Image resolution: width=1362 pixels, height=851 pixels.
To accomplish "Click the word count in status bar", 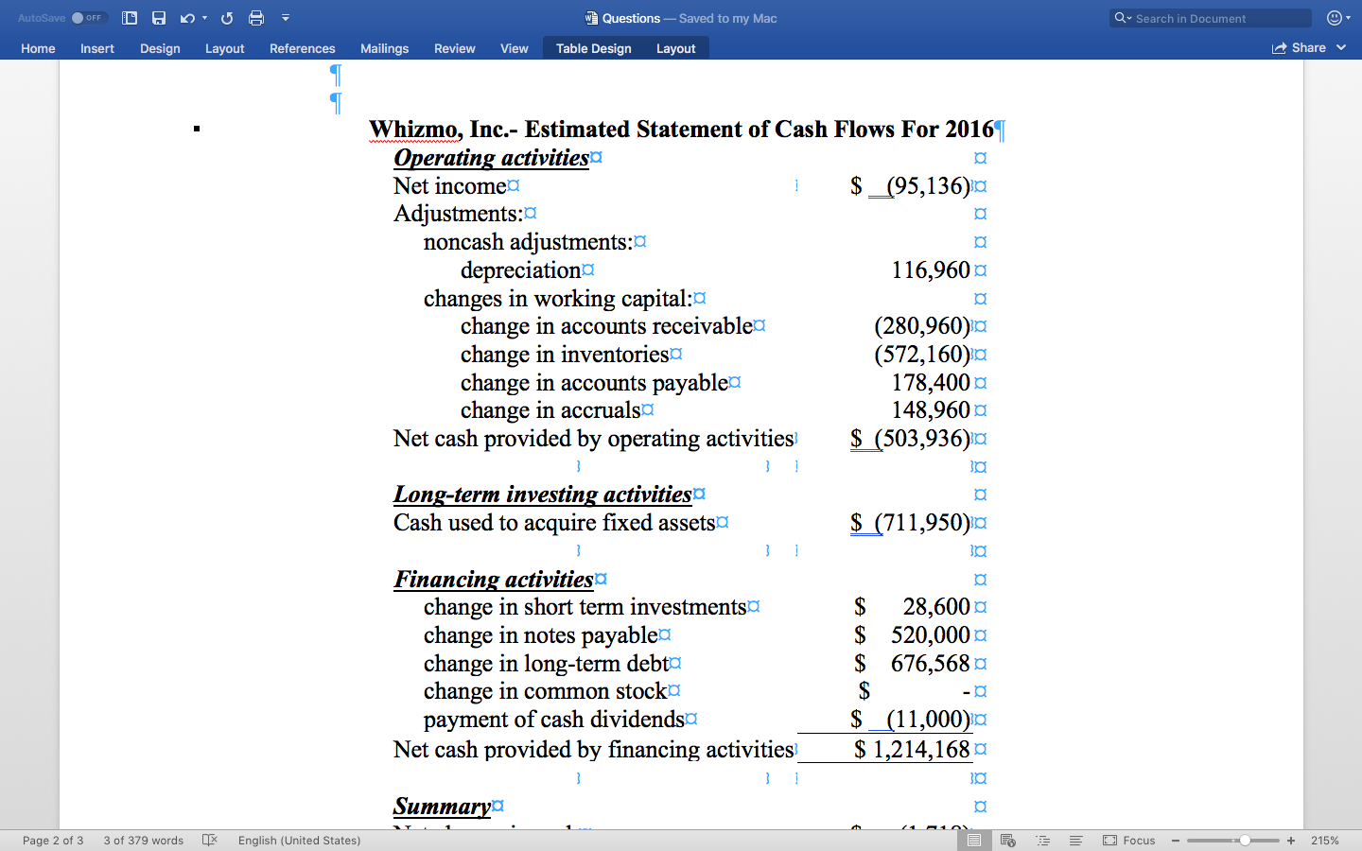I will click(x=143, y=840).
